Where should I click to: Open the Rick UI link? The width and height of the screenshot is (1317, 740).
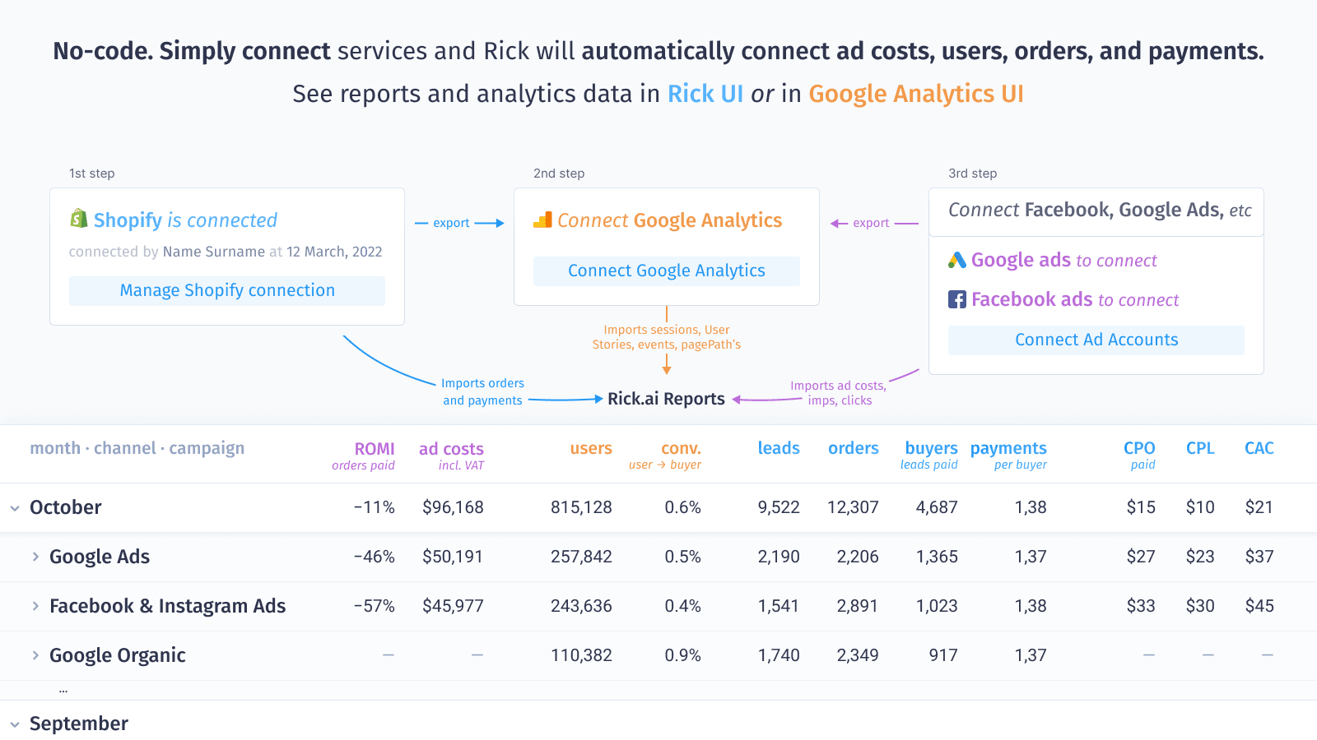[705, 94]
